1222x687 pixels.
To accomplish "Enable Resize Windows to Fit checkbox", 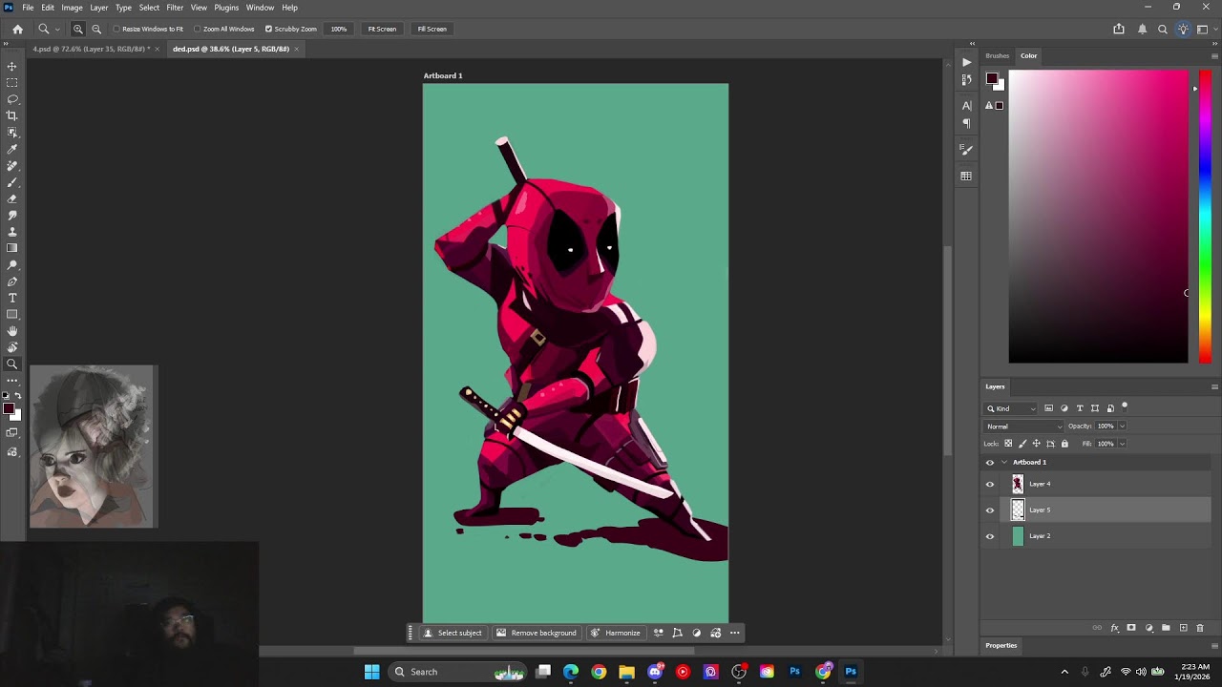I will pyautogui.click(x=116, y=29).
